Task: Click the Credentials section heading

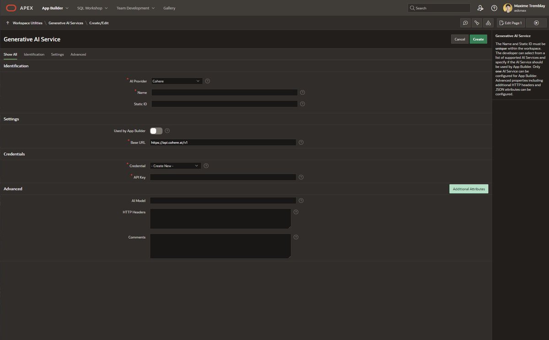Action: coord(14,154)
